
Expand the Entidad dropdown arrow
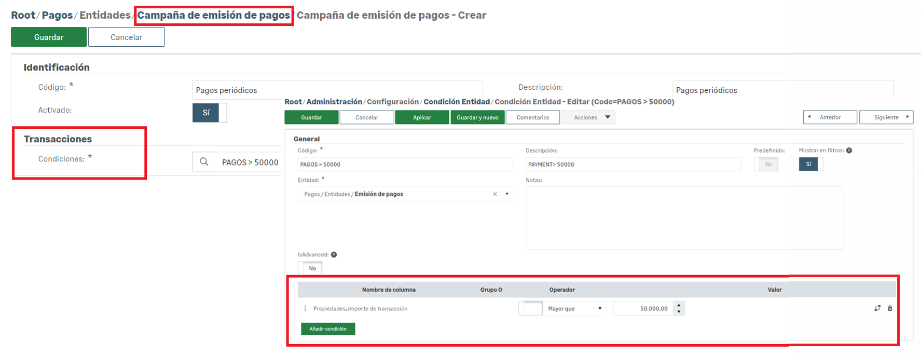coord(507,194)
